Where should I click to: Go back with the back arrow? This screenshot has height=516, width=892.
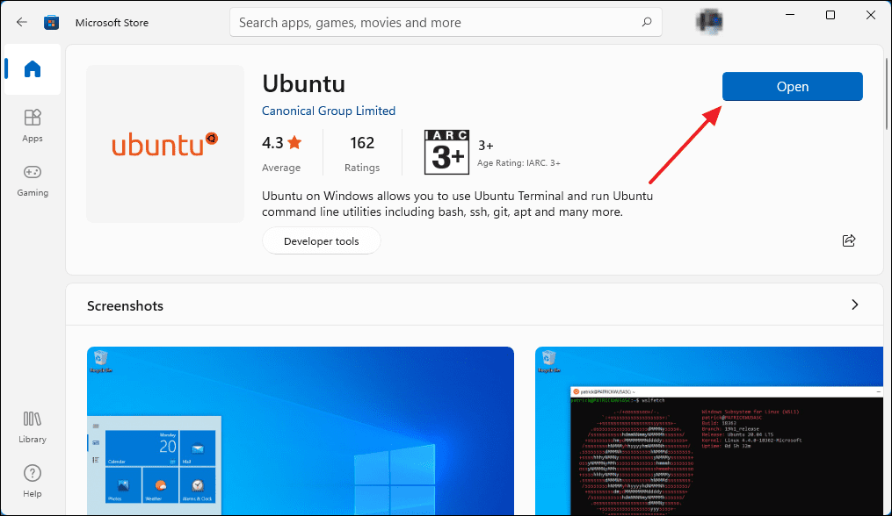(x=22, y=22)
